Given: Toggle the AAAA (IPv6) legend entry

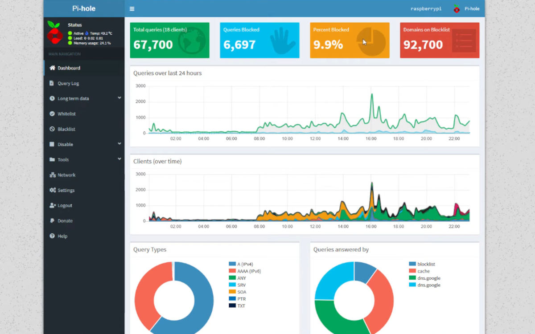Looking at the screenshot, I should [245, 271].
